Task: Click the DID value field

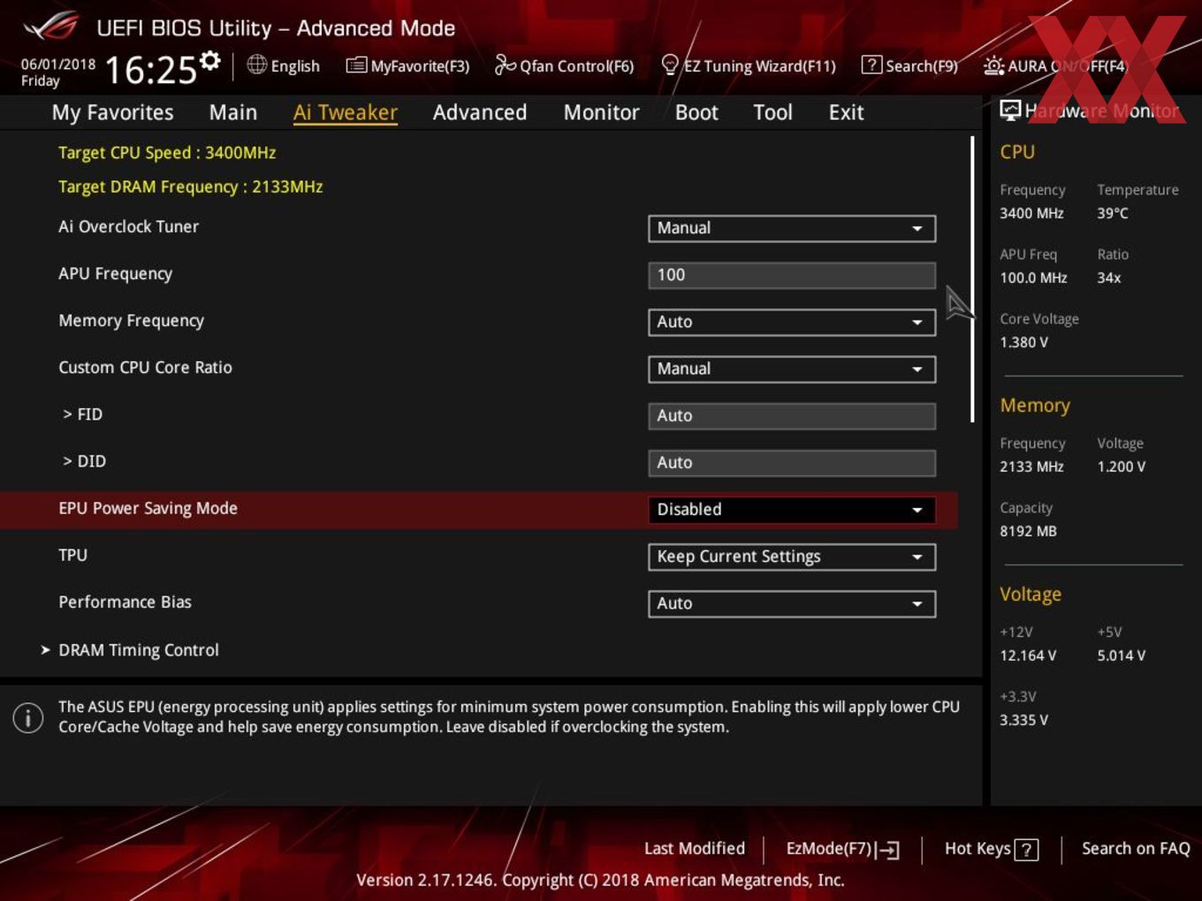Action: pos(792,462)
